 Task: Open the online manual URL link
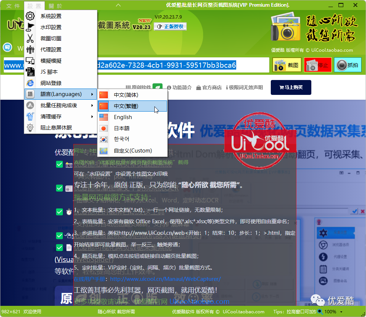tap(165, 279)
